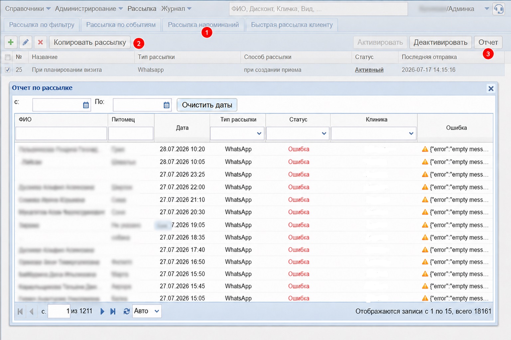Viewport: 511px width, 340px height.
Task: Click warning icon for 27.07.2026 17:40 row
Action: (425, 249)
